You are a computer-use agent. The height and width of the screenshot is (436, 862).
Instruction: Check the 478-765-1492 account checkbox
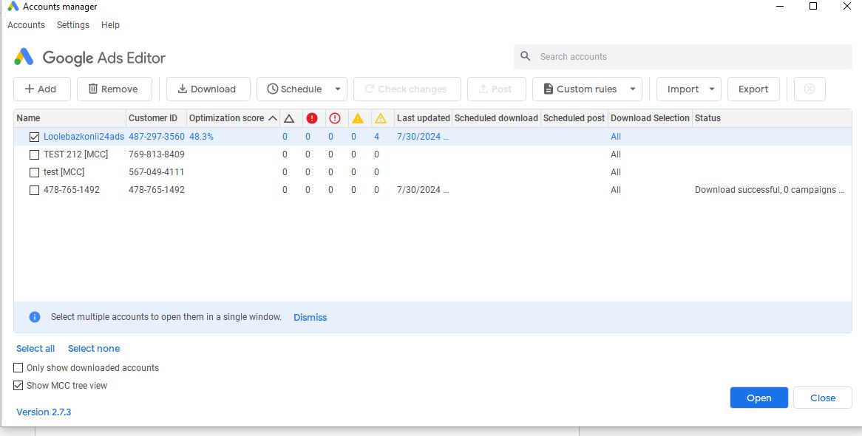(34, 190)
